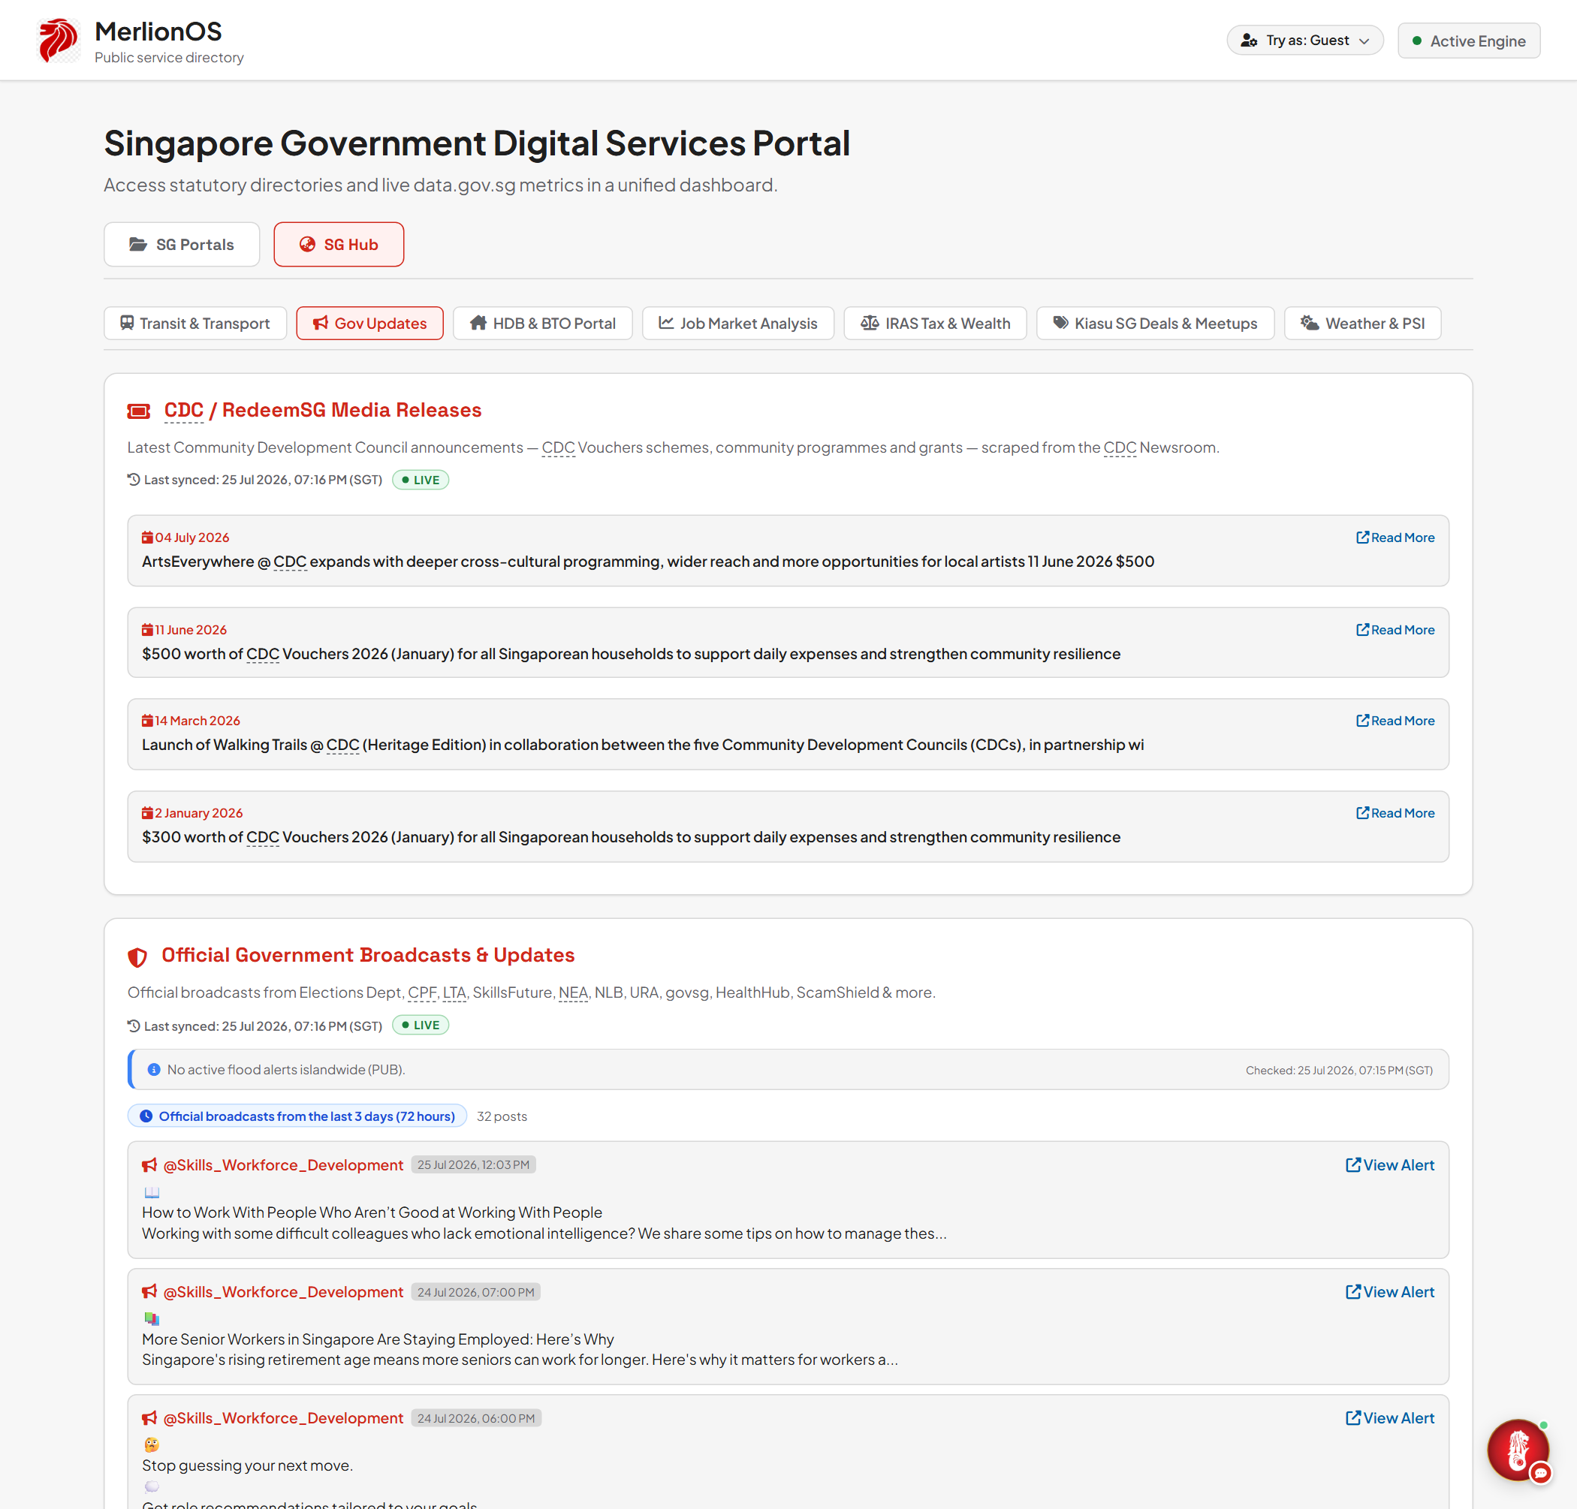Click the Active Engine status button
The width and height of the screenshot is (1577, 1509).
(x=1468, y=41)
